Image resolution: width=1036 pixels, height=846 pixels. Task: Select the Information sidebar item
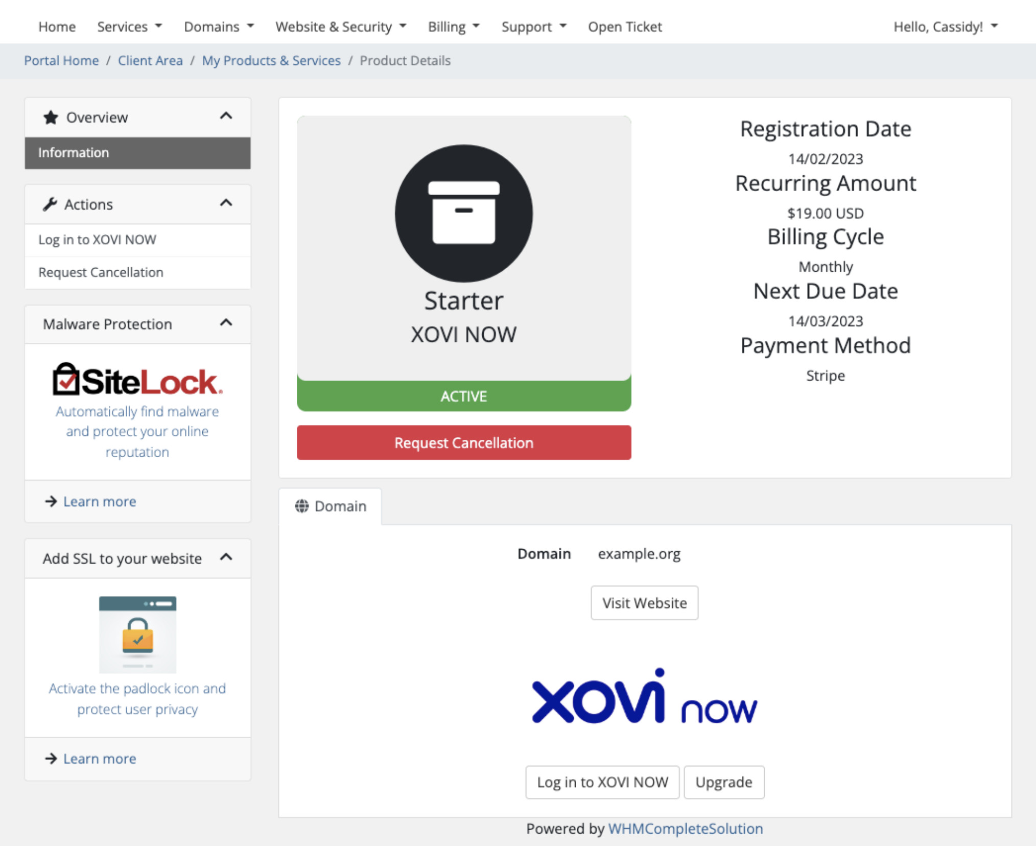137,153
